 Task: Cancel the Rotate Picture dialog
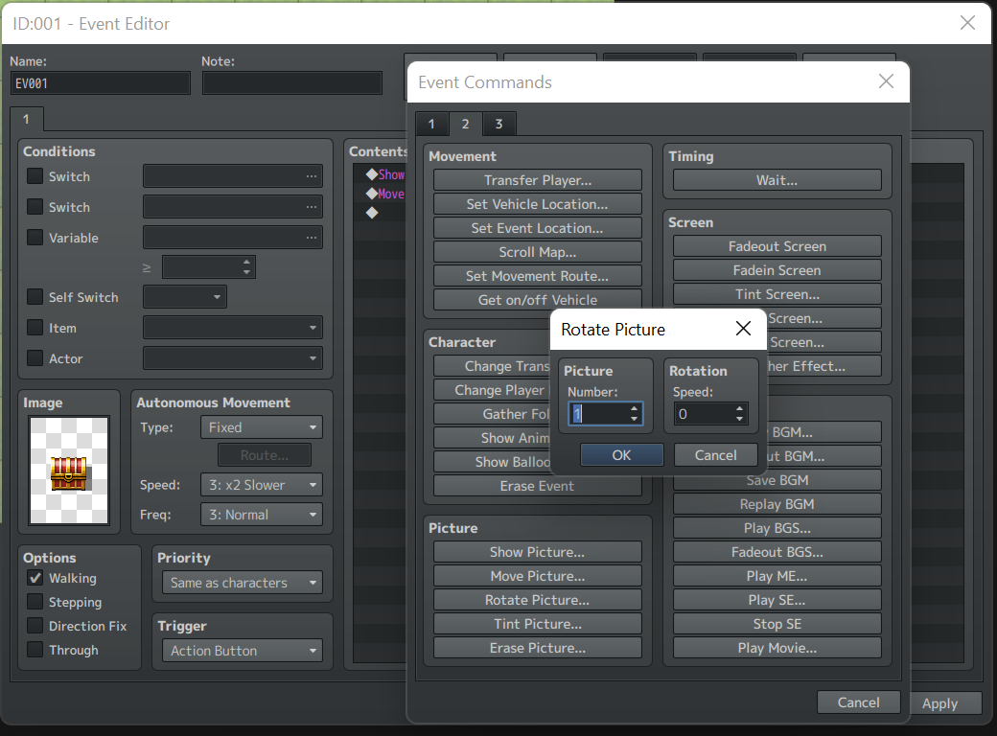715,455
